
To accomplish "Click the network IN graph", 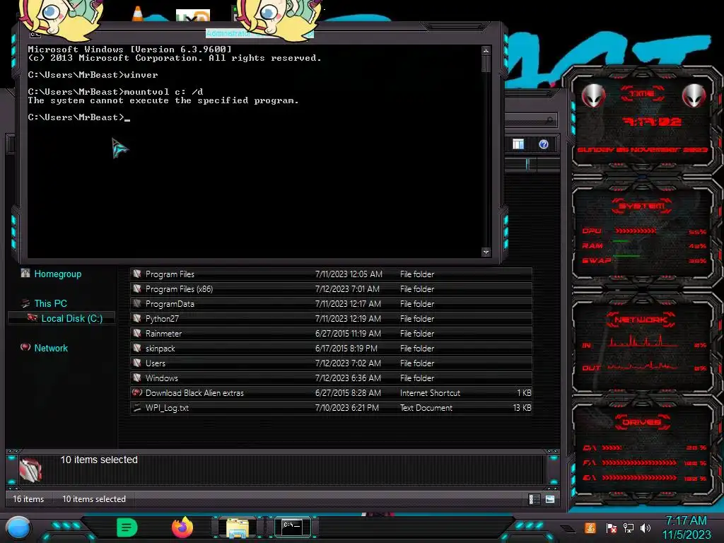I will click(x=642, y=341).
